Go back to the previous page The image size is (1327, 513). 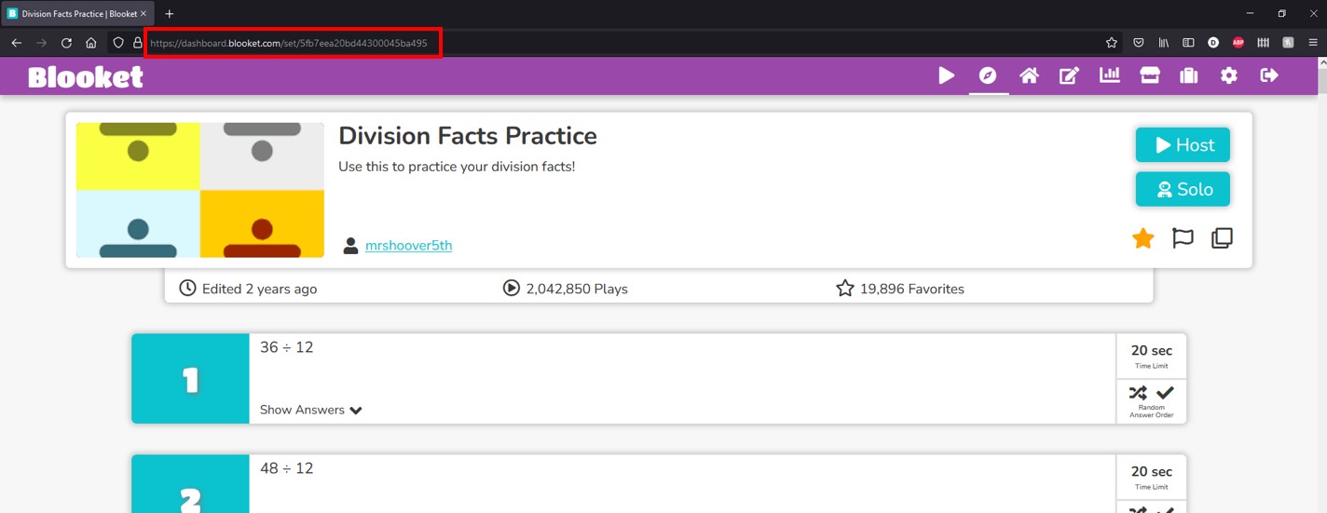16,43
